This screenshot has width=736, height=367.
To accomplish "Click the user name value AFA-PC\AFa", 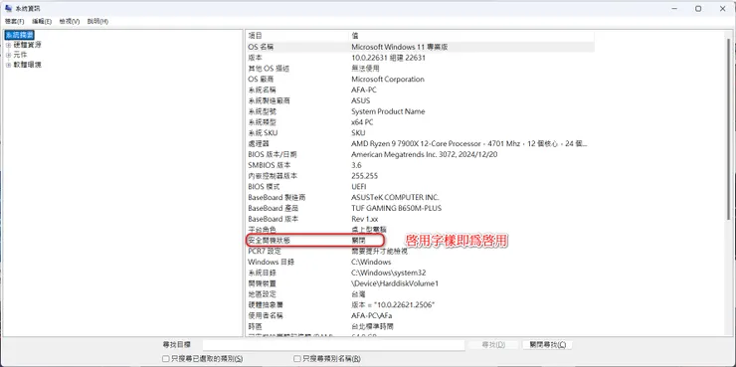I will click(x=372, y=316).
